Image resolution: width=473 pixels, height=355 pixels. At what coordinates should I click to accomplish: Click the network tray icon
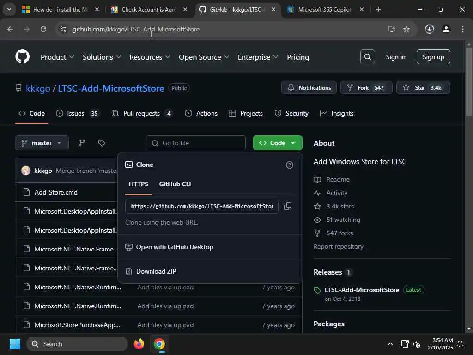405,344
